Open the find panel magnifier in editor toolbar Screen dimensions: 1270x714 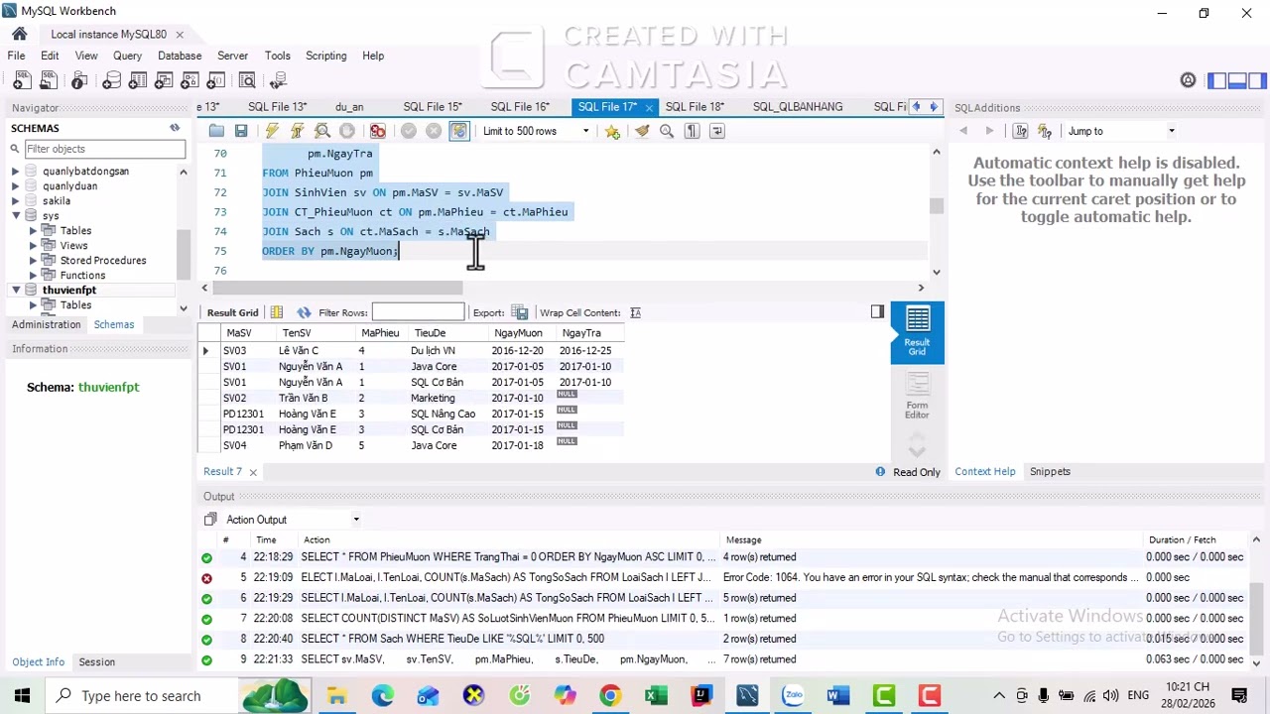click(x=667, y=131)
